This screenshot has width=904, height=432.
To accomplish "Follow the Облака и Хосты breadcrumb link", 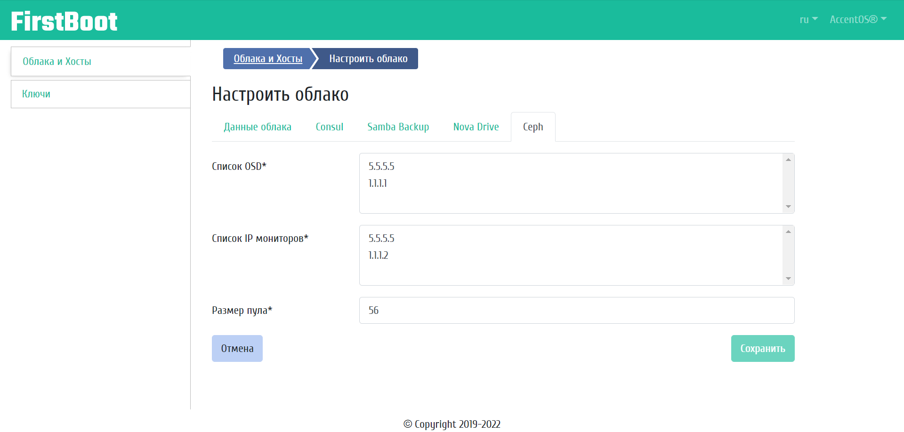I will (x=267, y=59).
